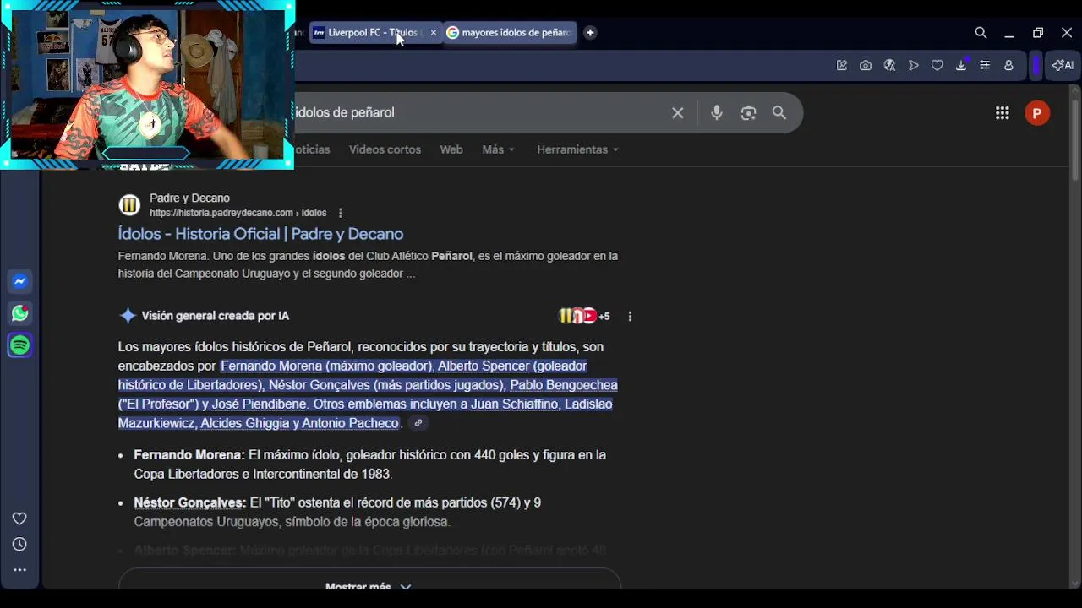1082x608 pixels.
Task: Click Padre y Decano site favicon
Action: click(x=129, y=204)
